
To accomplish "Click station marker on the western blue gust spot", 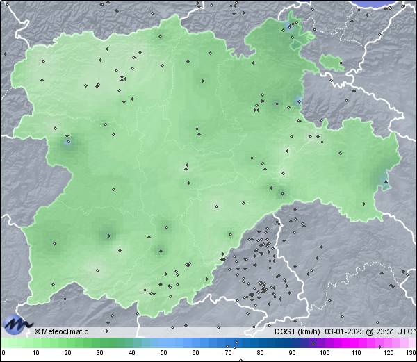I will 68,142.
